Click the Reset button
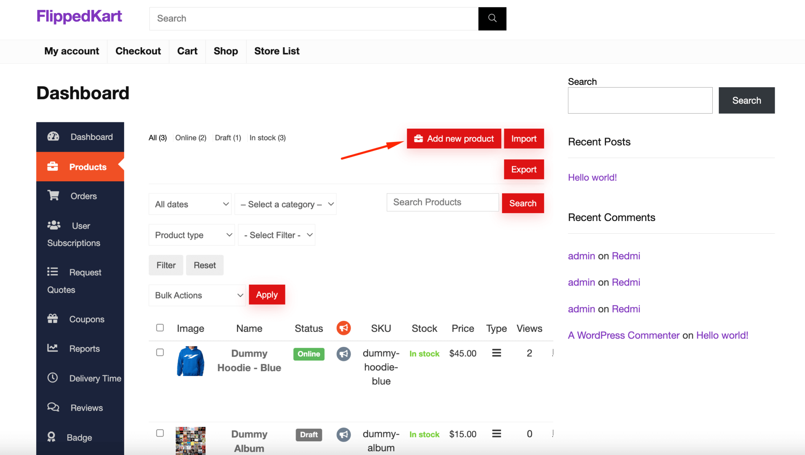 click(x=205, y=265)
